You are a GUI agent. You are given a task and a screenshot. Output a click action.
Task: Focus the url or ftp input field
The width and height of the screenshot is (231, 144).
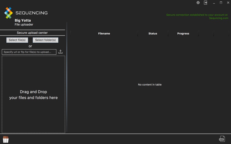coord(29,52)
